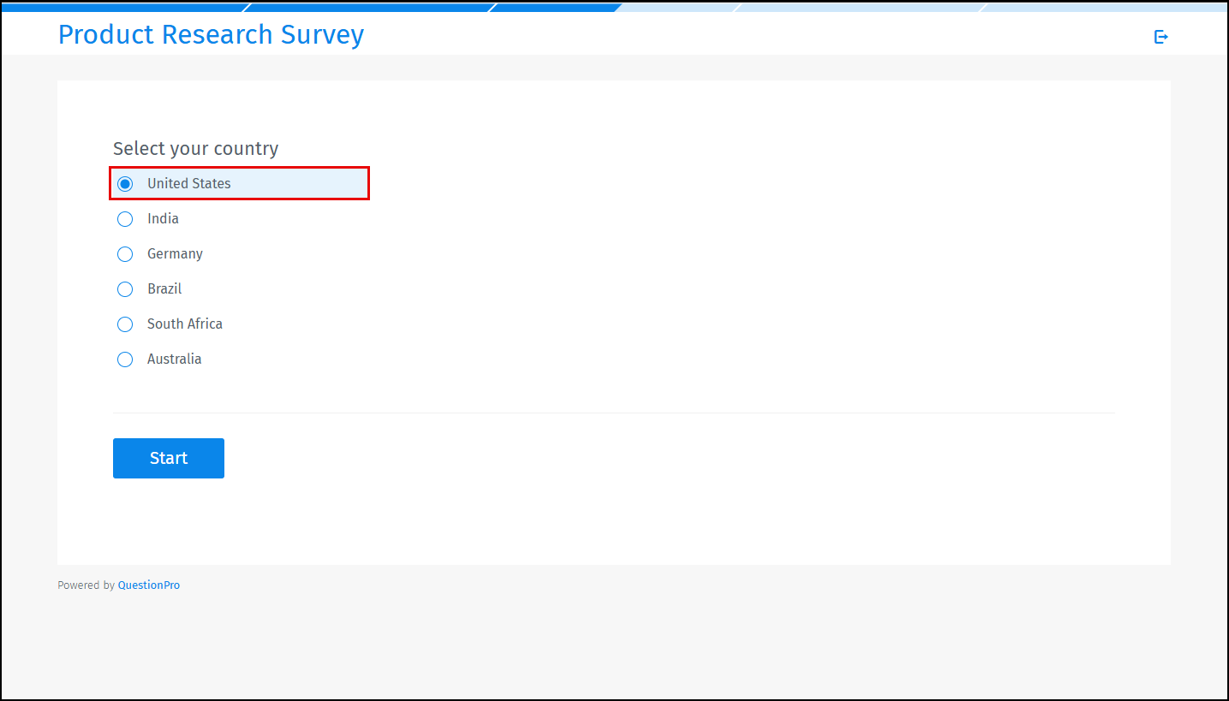Viewport: 1229px width, 701px height.
Task: Select Australia as your country
Action: [x=125, y=359]
